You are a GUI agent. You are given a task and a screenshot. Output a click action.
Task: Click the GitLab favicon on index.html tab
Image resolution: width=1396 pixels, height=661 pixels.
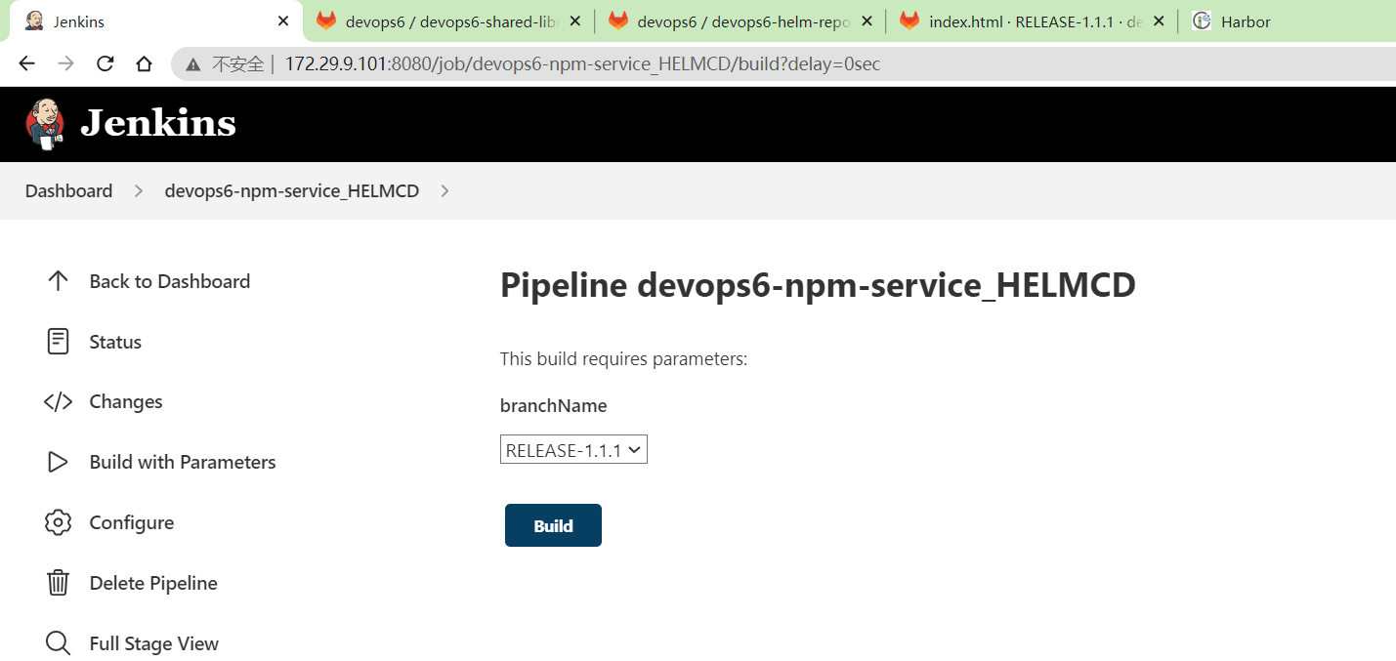[910, 21]
